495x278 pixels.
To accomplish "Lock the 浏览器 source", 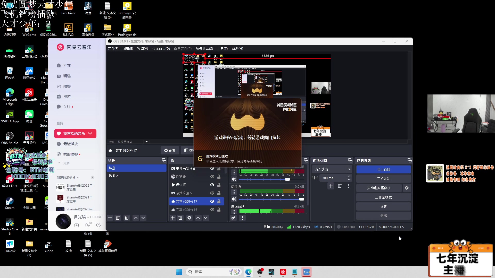I will tap(219, 177).
